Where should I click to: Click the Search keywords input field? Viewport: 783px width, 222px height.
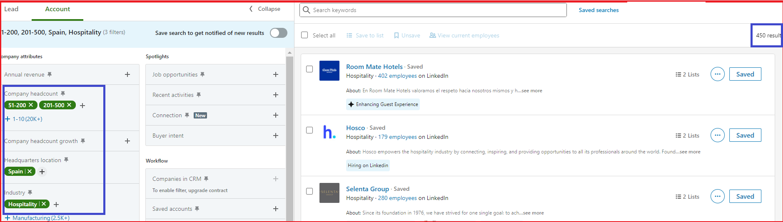tap(433, 10)
